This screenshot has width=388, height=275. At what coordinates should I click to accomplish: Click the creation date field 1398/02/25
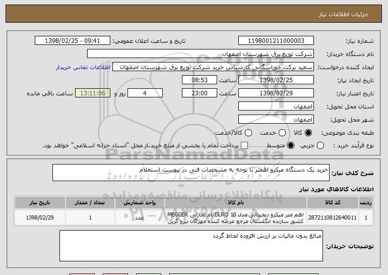coord(276,80)
